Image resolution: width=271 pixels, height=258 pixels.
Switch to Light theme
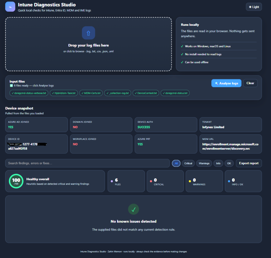click(x=254, y=7)
